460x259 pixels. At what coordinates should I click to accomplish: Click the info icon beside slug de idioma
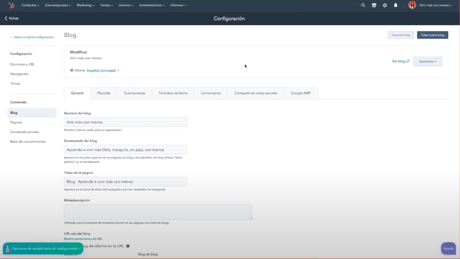(x=128, y=246)
